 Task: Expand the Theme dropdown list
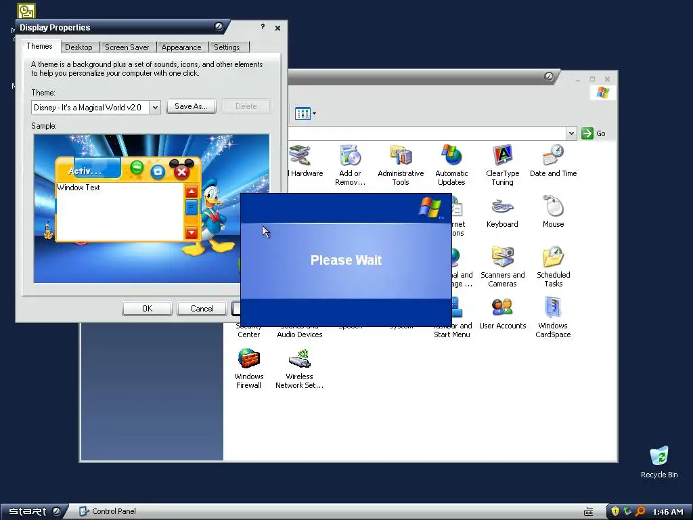[155, 108]
